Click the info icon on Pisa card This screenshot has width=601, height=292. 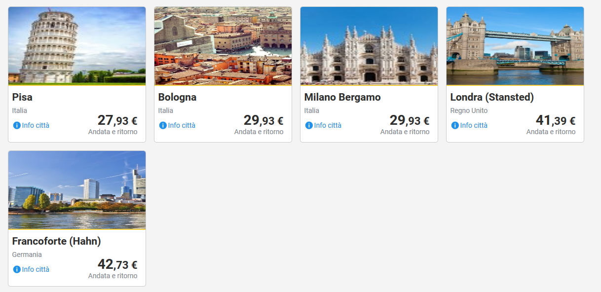pos(17,125)
